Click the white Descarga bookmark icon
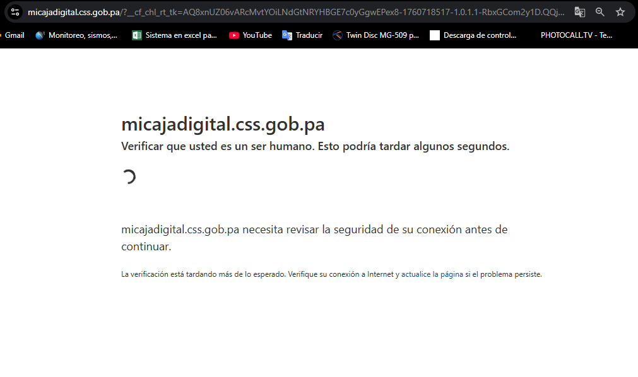638x377 pixels. click(435, 35)
